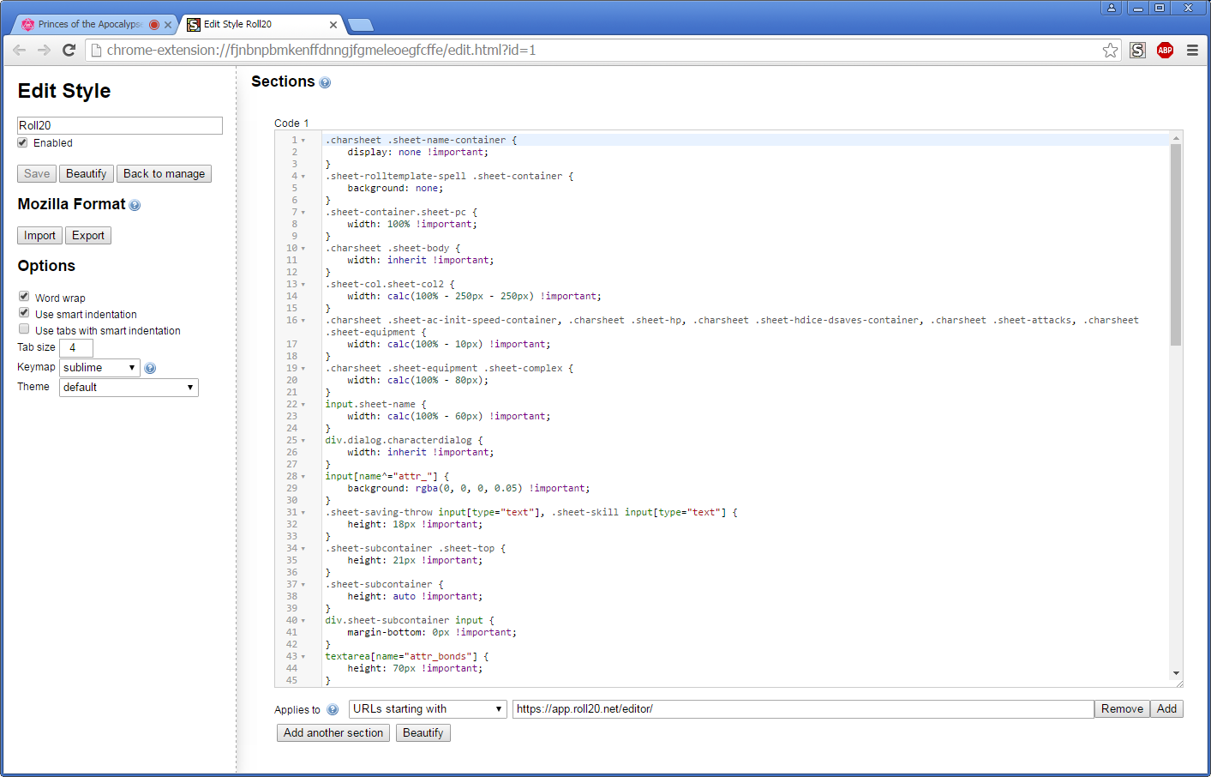Click the Keymap help icon

(x=150, y=368)
